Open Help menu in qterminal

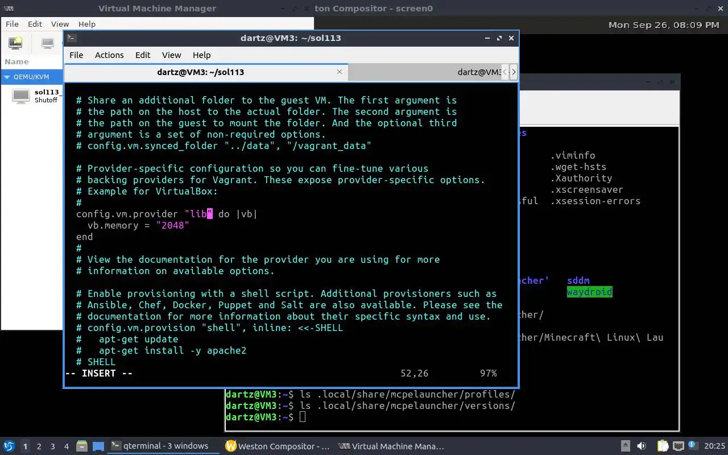click(202, 55)
